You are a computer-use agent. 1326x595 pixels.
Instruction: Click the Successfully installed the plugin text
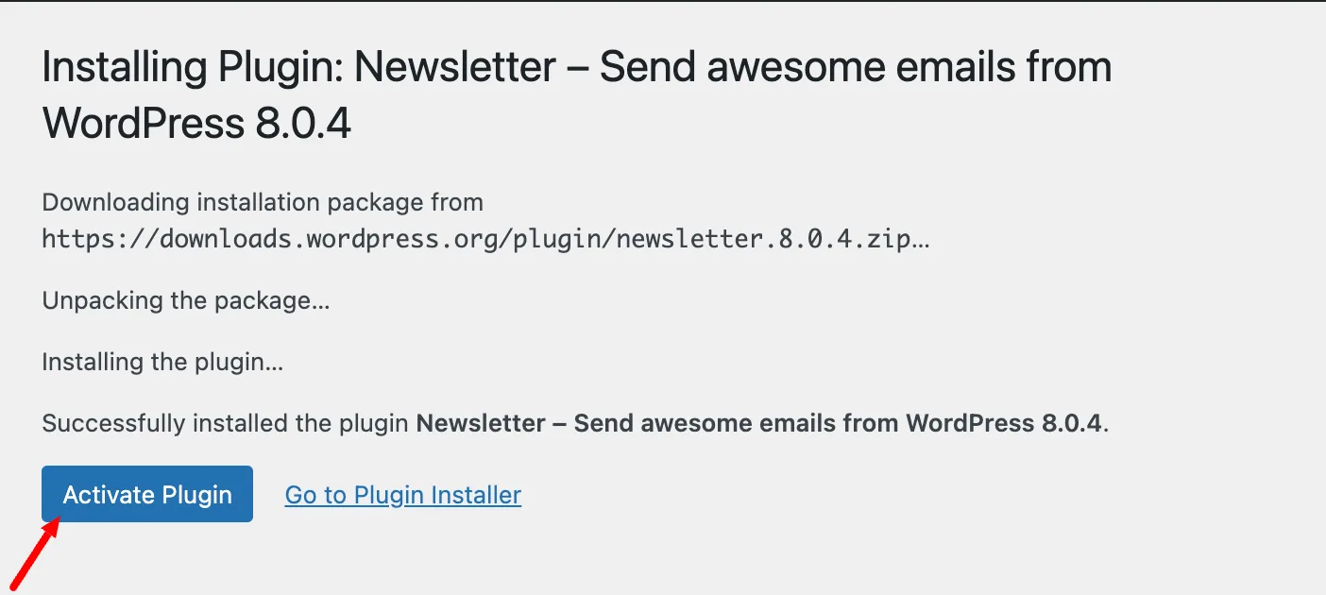226,423
